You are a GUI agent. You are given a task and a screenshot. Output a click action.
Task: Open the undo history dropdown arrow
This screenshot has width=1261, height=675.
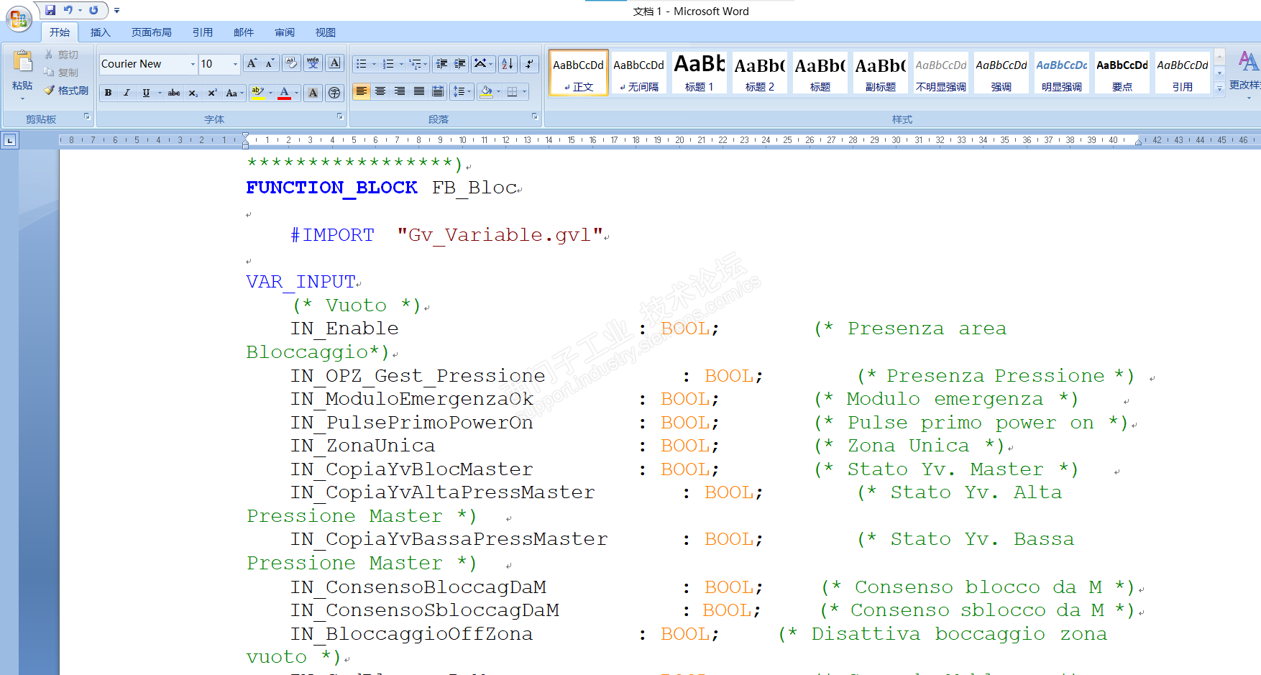point(79,10)
